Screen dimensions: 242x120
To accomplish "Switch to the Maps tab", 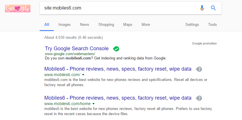I will click(128, 25).
